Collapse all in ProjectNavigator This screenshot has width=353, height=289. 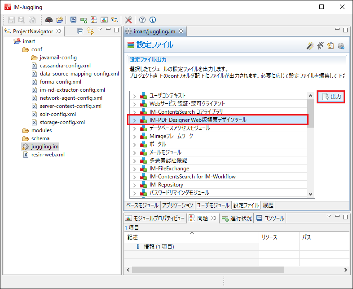(80, 31)
